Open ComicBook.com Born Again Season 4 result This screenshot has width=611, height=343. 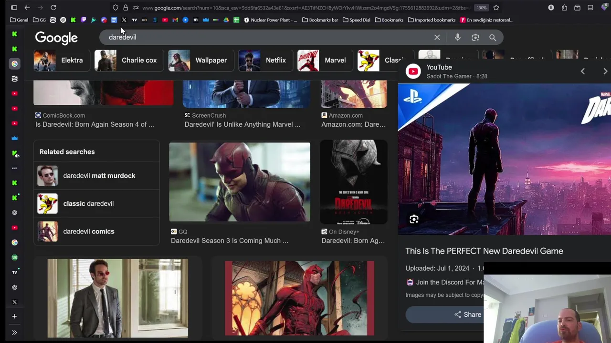95,124
